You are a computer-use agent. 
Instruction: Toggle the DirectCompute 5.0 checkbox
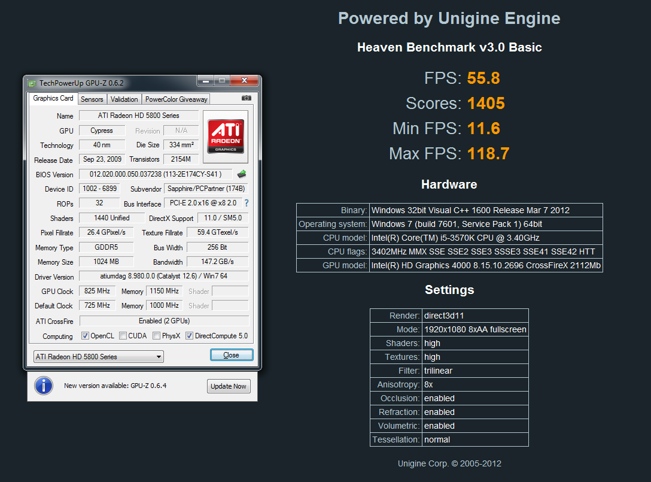coord(189,336)
